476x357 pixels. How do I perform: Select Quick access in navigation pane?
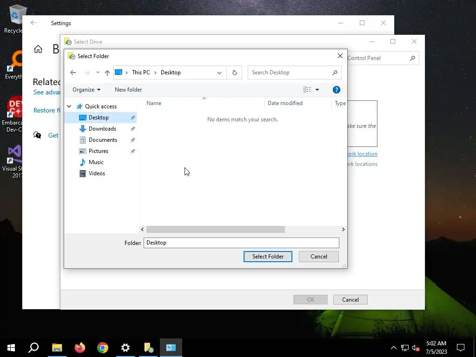pos(100,106)
